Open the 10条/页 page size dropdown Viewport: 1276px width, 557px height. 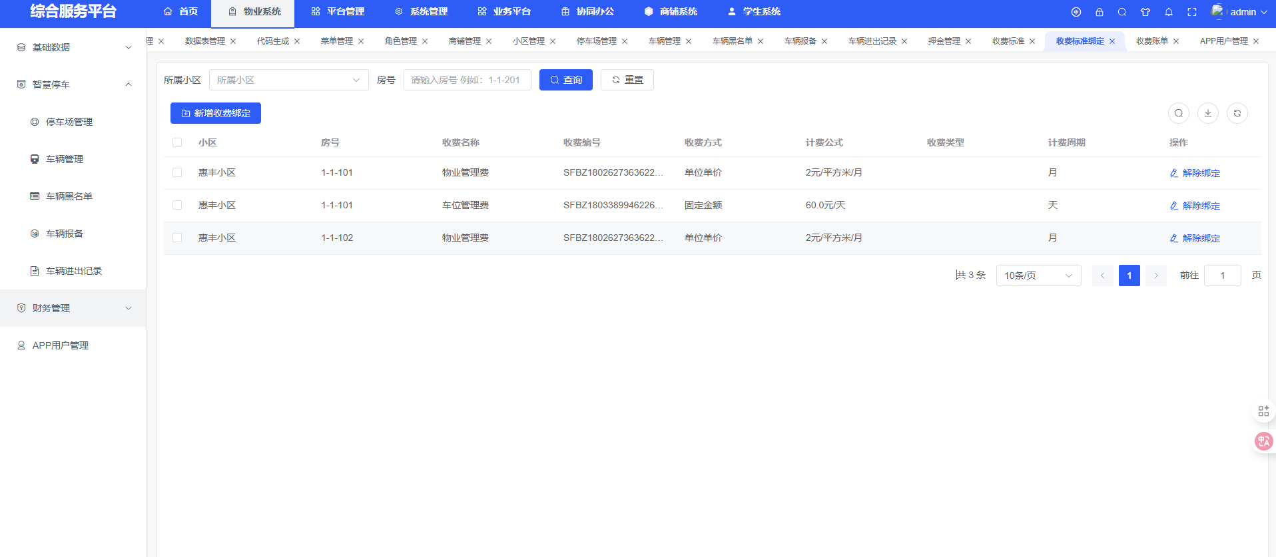[1038, 276]
